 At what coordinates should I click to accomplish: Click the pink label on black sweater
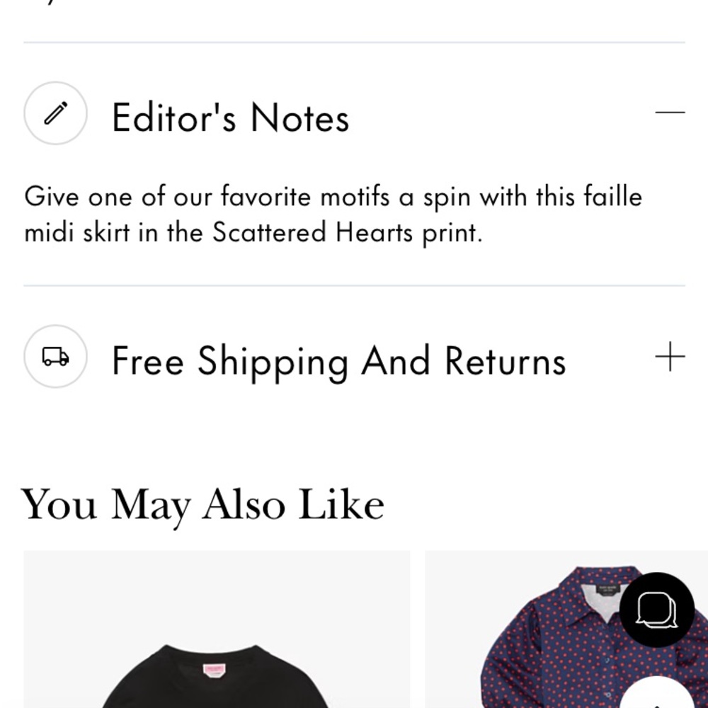click(214, 670)
